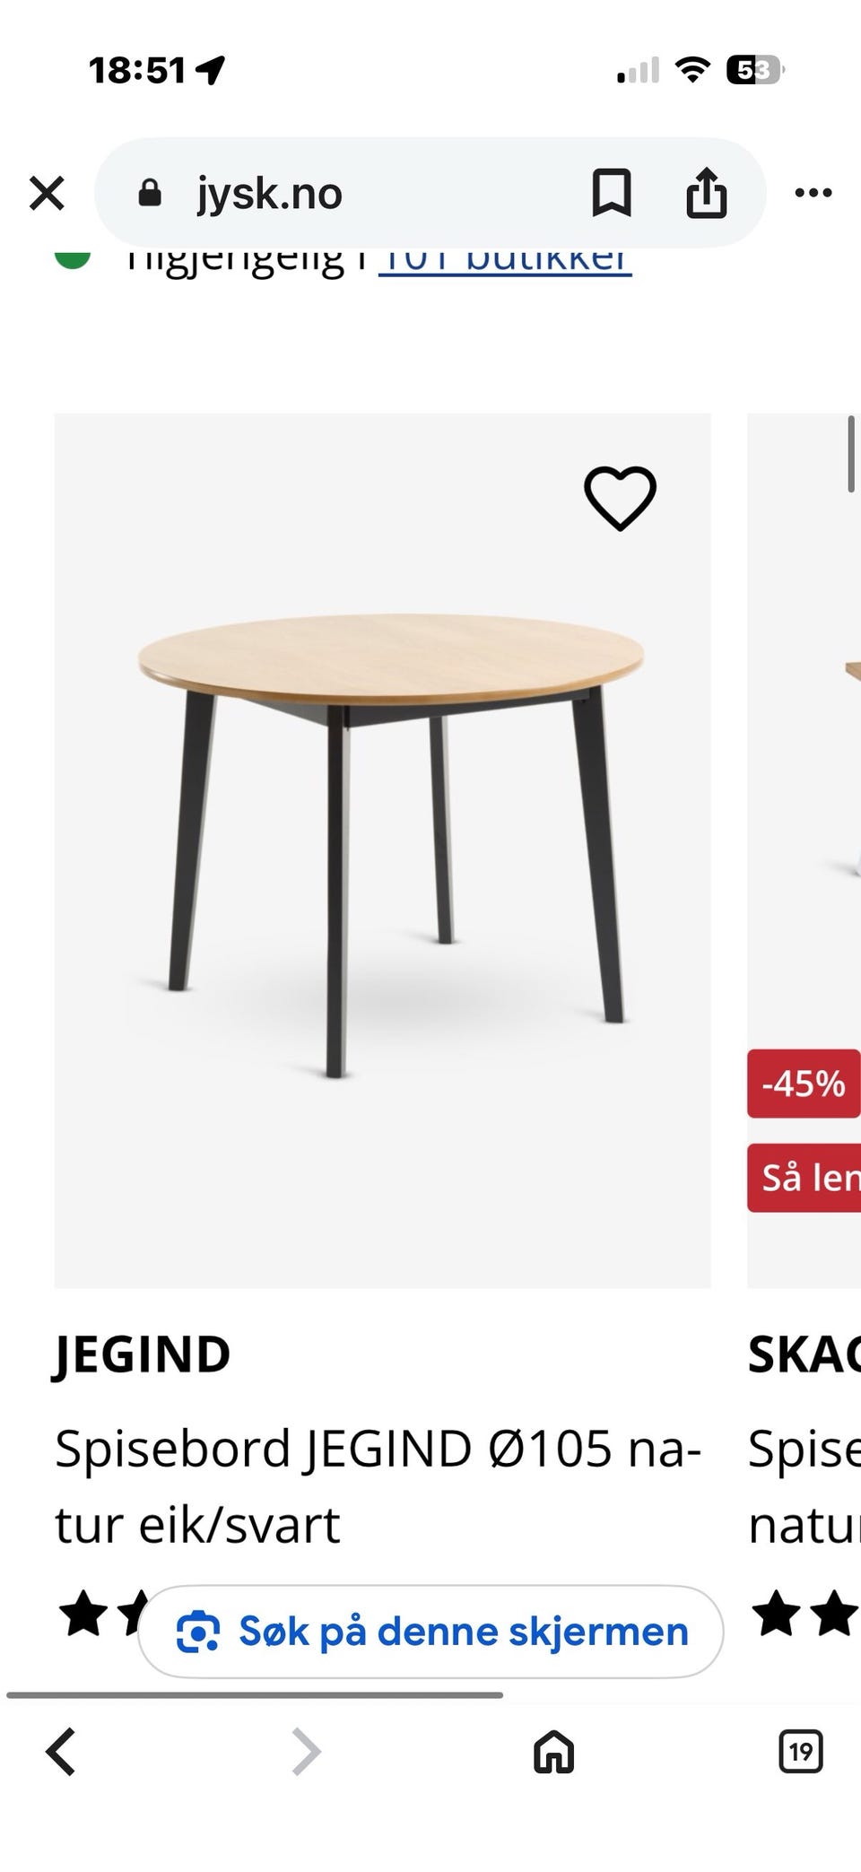Open the share sheet icon
This screenshot has height=1872, width=861.
click(x=706, y=192)
